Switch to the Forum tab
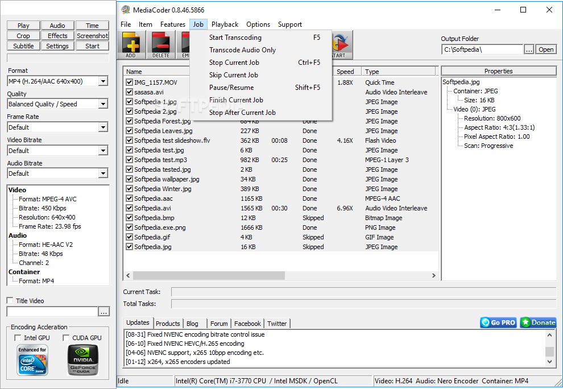The height and width of the screenshot is (389, 563). click(x=219, y=324)
